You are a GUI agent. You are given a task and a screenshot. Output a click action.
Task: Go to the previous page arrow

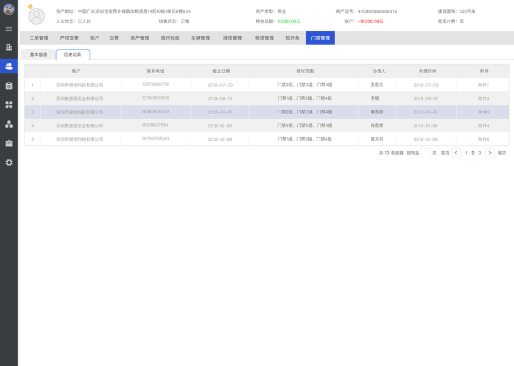pyautogui.click(x=456, y=152)
